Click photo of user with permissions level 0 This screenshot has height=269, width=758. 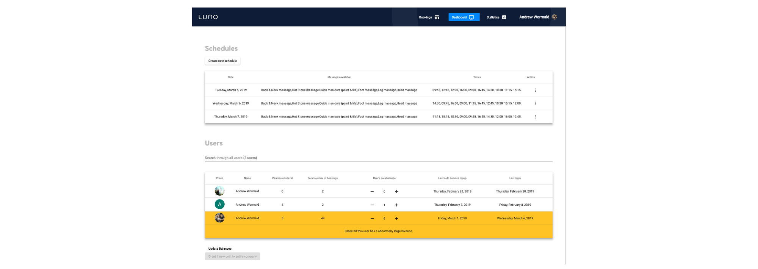click(x=219, y=191)
